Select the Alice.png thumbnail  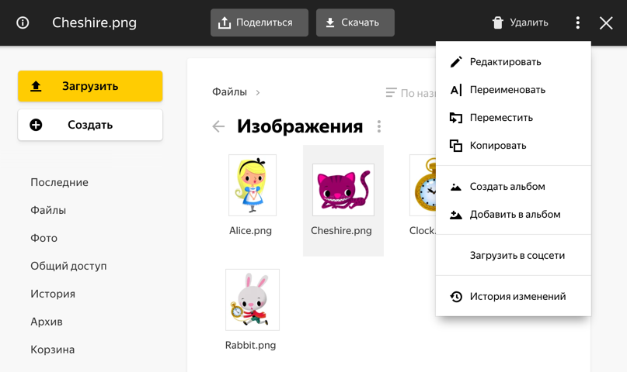point(253,185)
